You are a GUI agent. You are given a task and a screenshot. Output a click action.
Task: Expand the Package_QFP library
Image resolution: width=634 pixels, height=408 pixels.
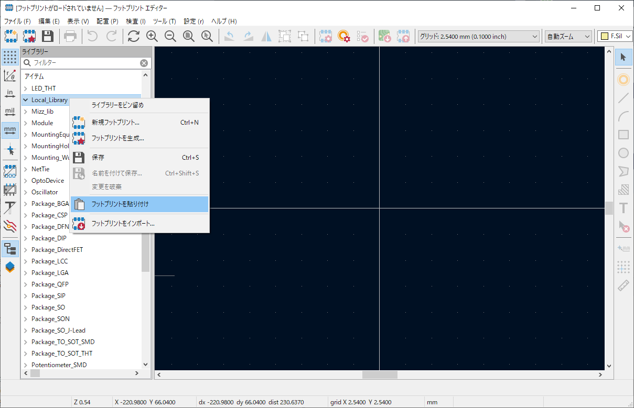[x=26, y=284]
